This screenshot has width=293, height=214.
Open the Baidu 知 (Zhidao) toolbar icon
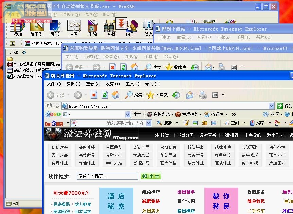click(x=204, y=123)
